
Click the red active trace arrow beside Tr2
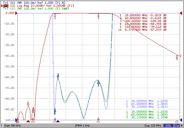coord(2,6)
